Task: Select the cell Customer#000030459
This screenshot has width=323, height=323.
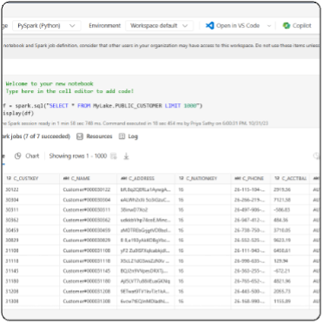Action: click(x=87, y=230)
